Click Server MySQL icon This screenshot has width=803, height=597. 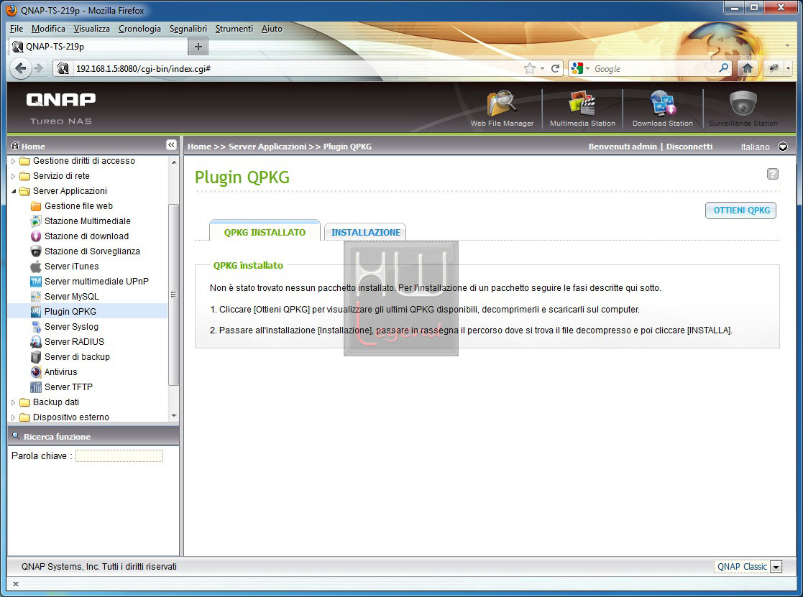(36, 296)
